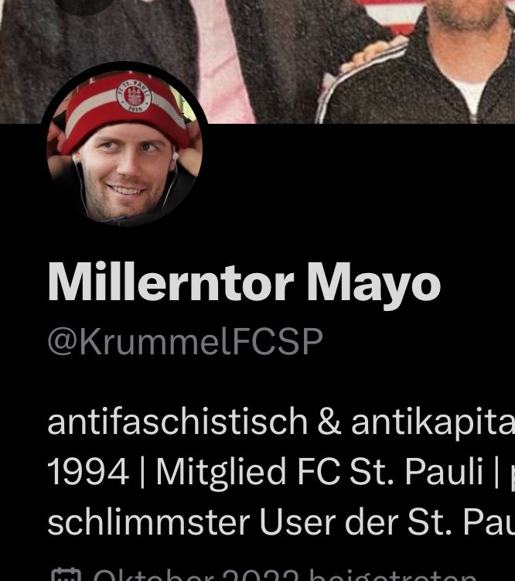The image size is (515, 581).
Task: Open the header banner photo
Action: [257, 62]
